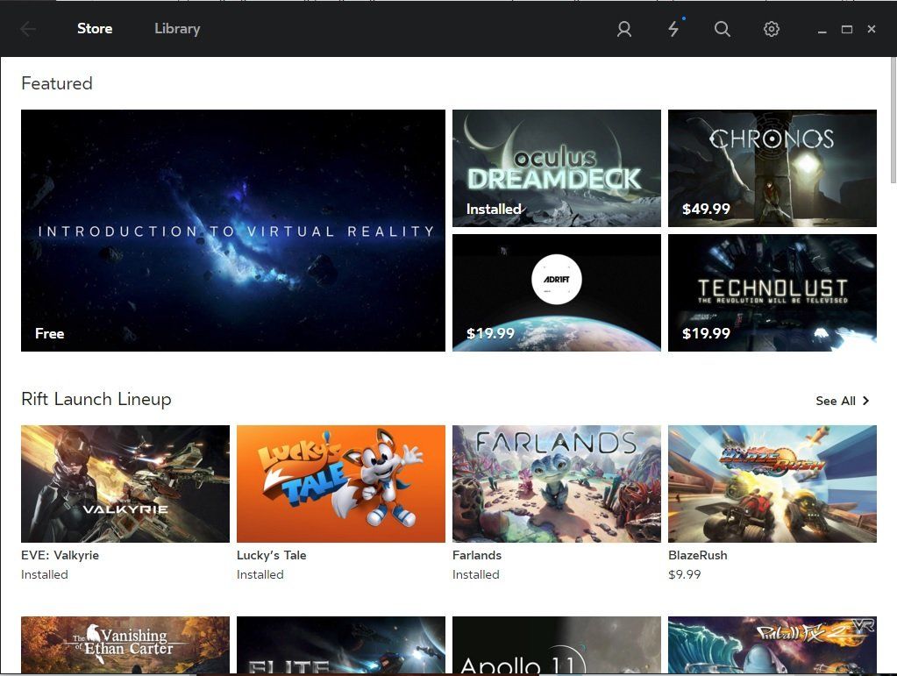Open the Chronos store page
The height and width of the screenshot is (676, 897).
click(x=772, y=167)
